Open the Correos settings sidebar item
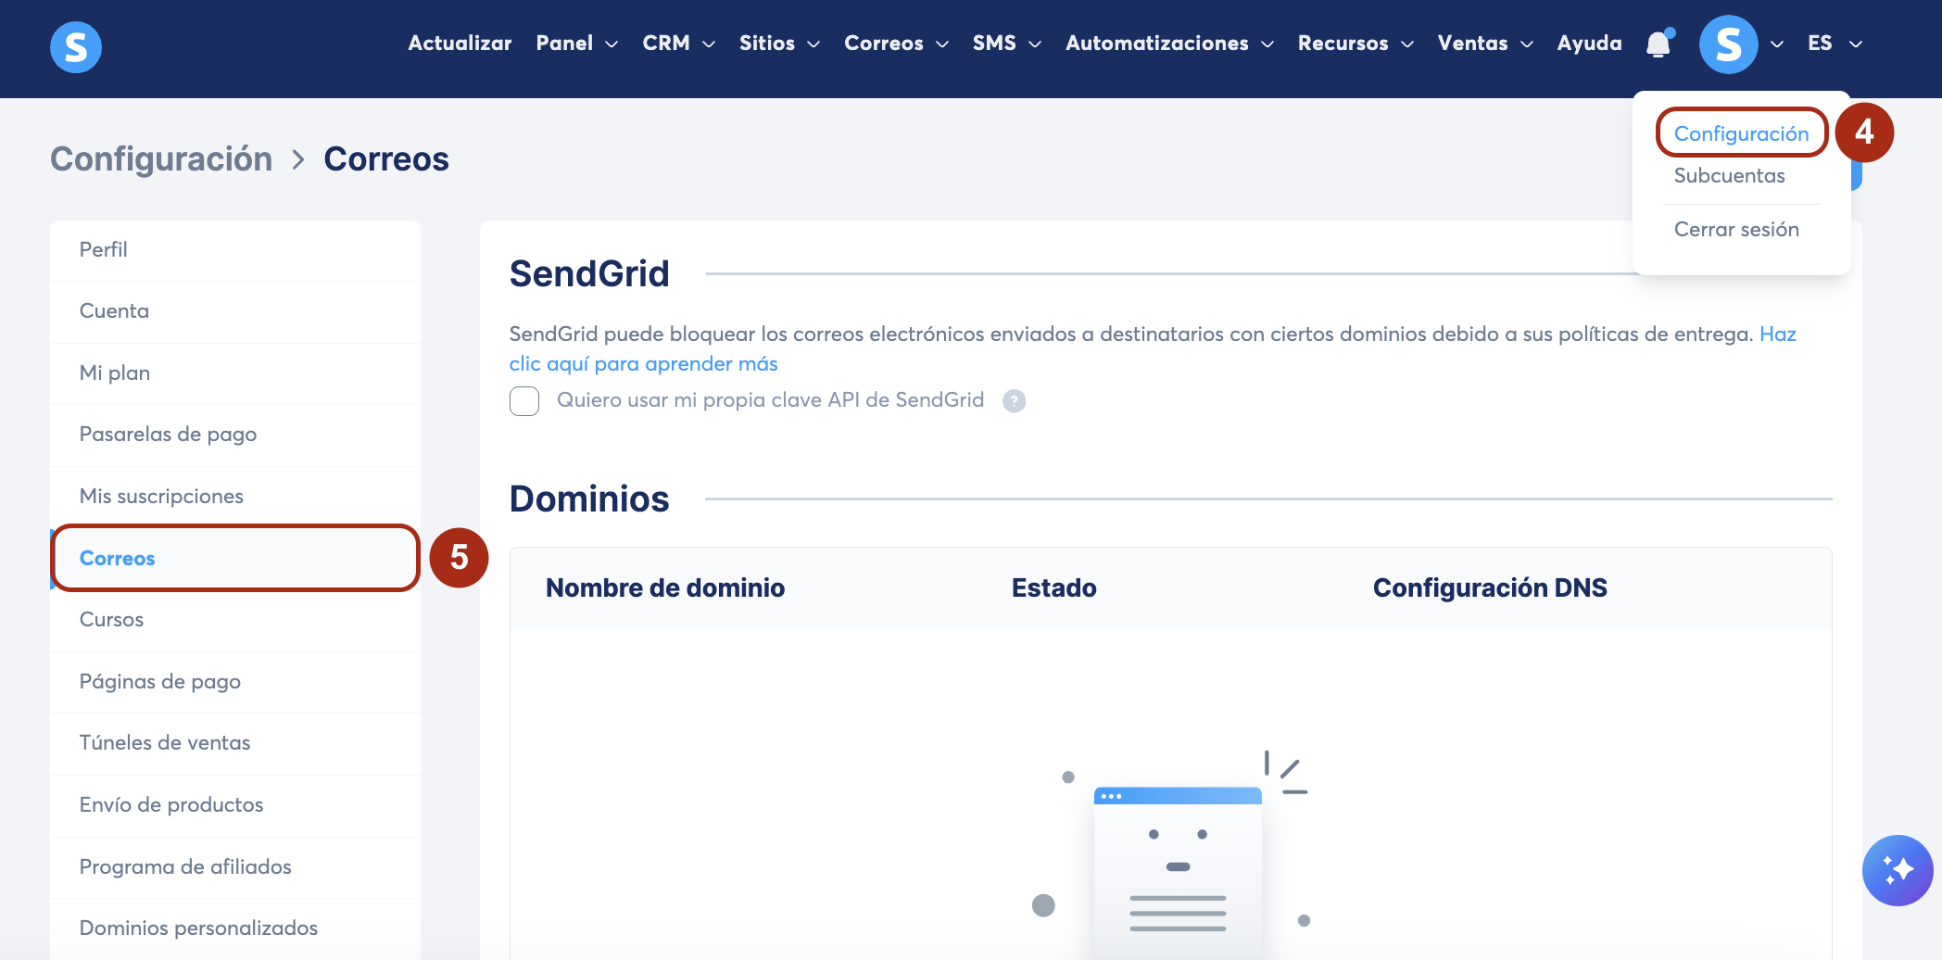The image size is (1942, 960). pyautogui.click(x=235, y=558)
